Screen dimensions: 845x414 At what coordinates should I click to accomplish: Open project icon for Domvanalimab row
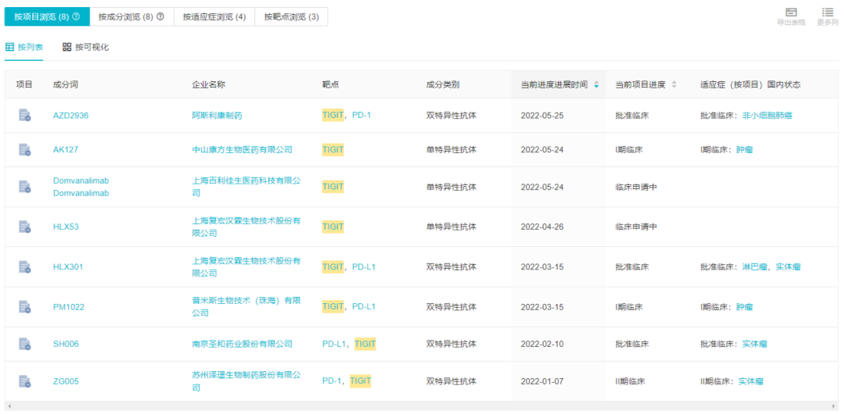point(25,187)
